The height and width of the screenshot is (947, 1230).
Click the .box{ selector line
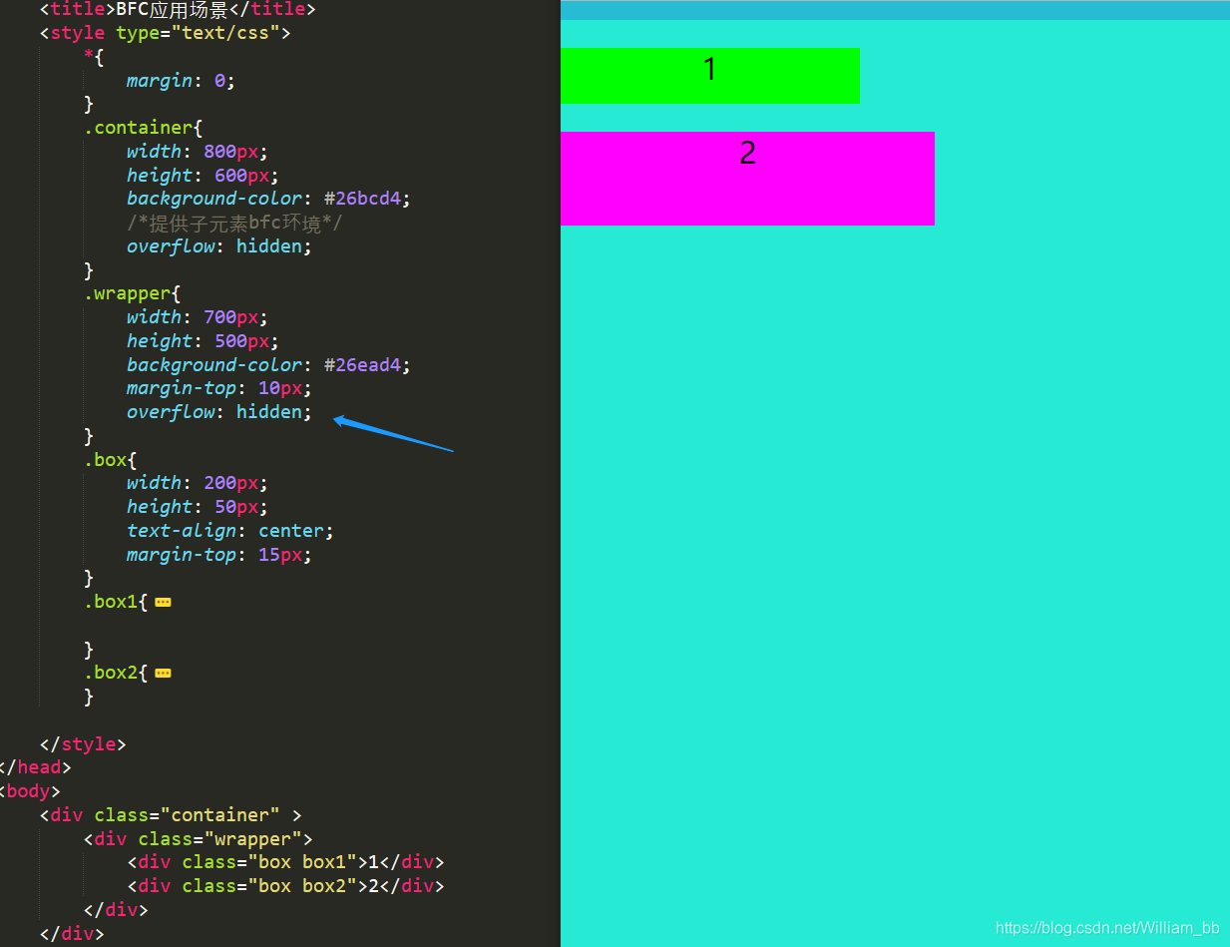coord(111,460)
